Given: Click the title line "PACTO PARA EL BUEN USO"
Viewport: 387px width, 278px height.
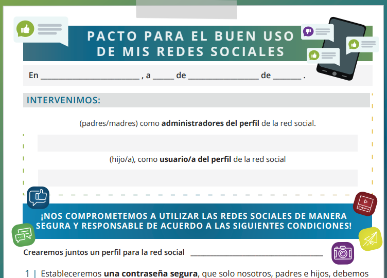Looking at the screenshot, I should (x=190, y=36).
